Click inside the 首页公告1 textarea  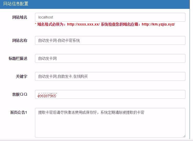(110, 122)
